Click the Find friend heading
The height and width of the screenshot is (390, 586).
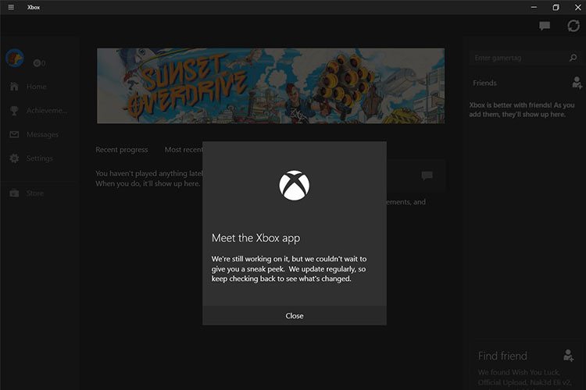point(502,356)
